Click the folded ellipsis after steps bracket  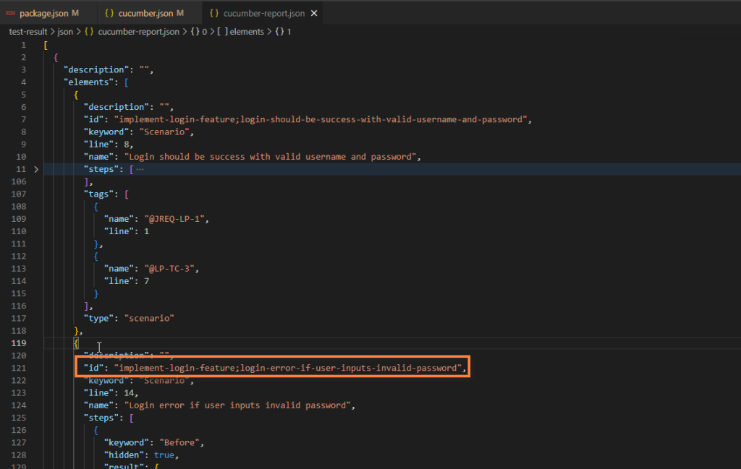pyautogui.click(x=140, y=169)
